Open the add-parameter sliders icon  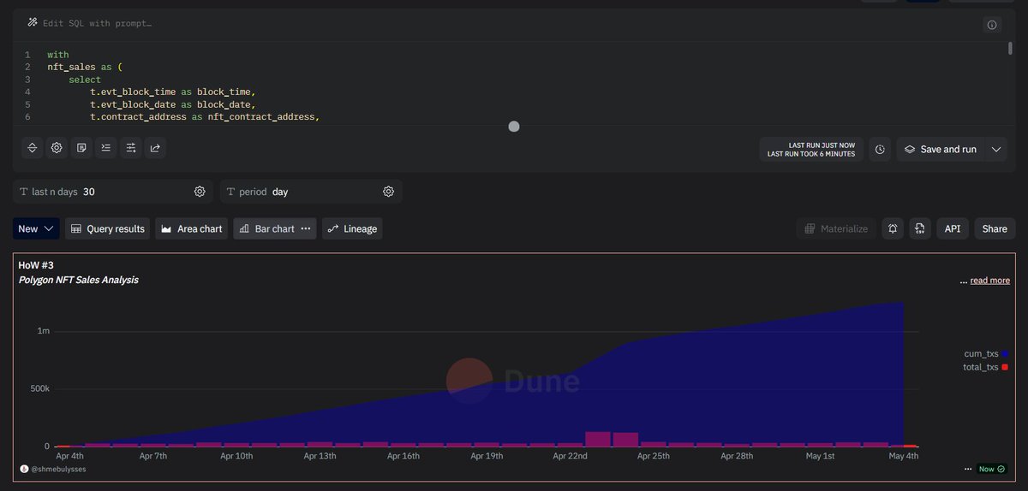[x=130, y=148]
